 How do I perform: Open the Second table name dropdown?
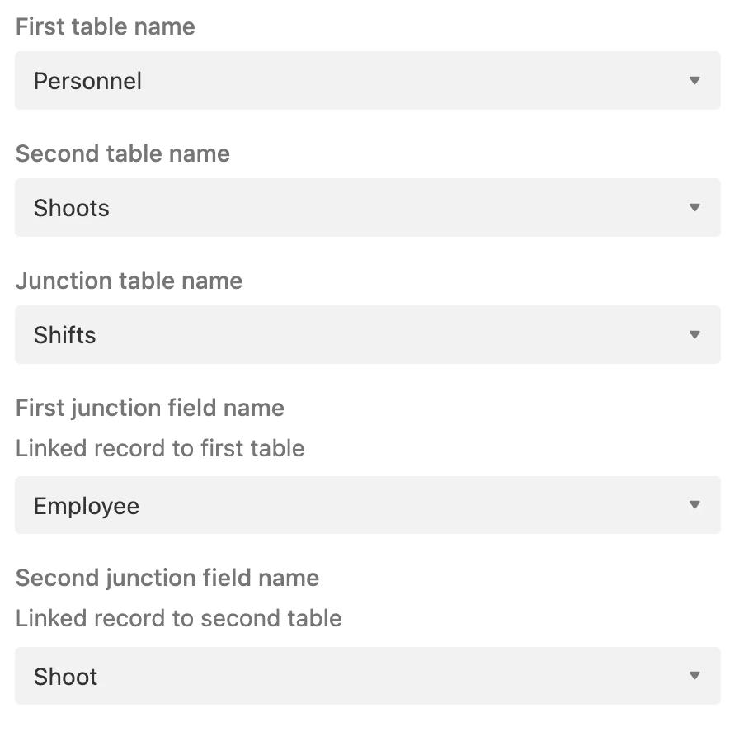pyautogui.click(x=367, y=208)
